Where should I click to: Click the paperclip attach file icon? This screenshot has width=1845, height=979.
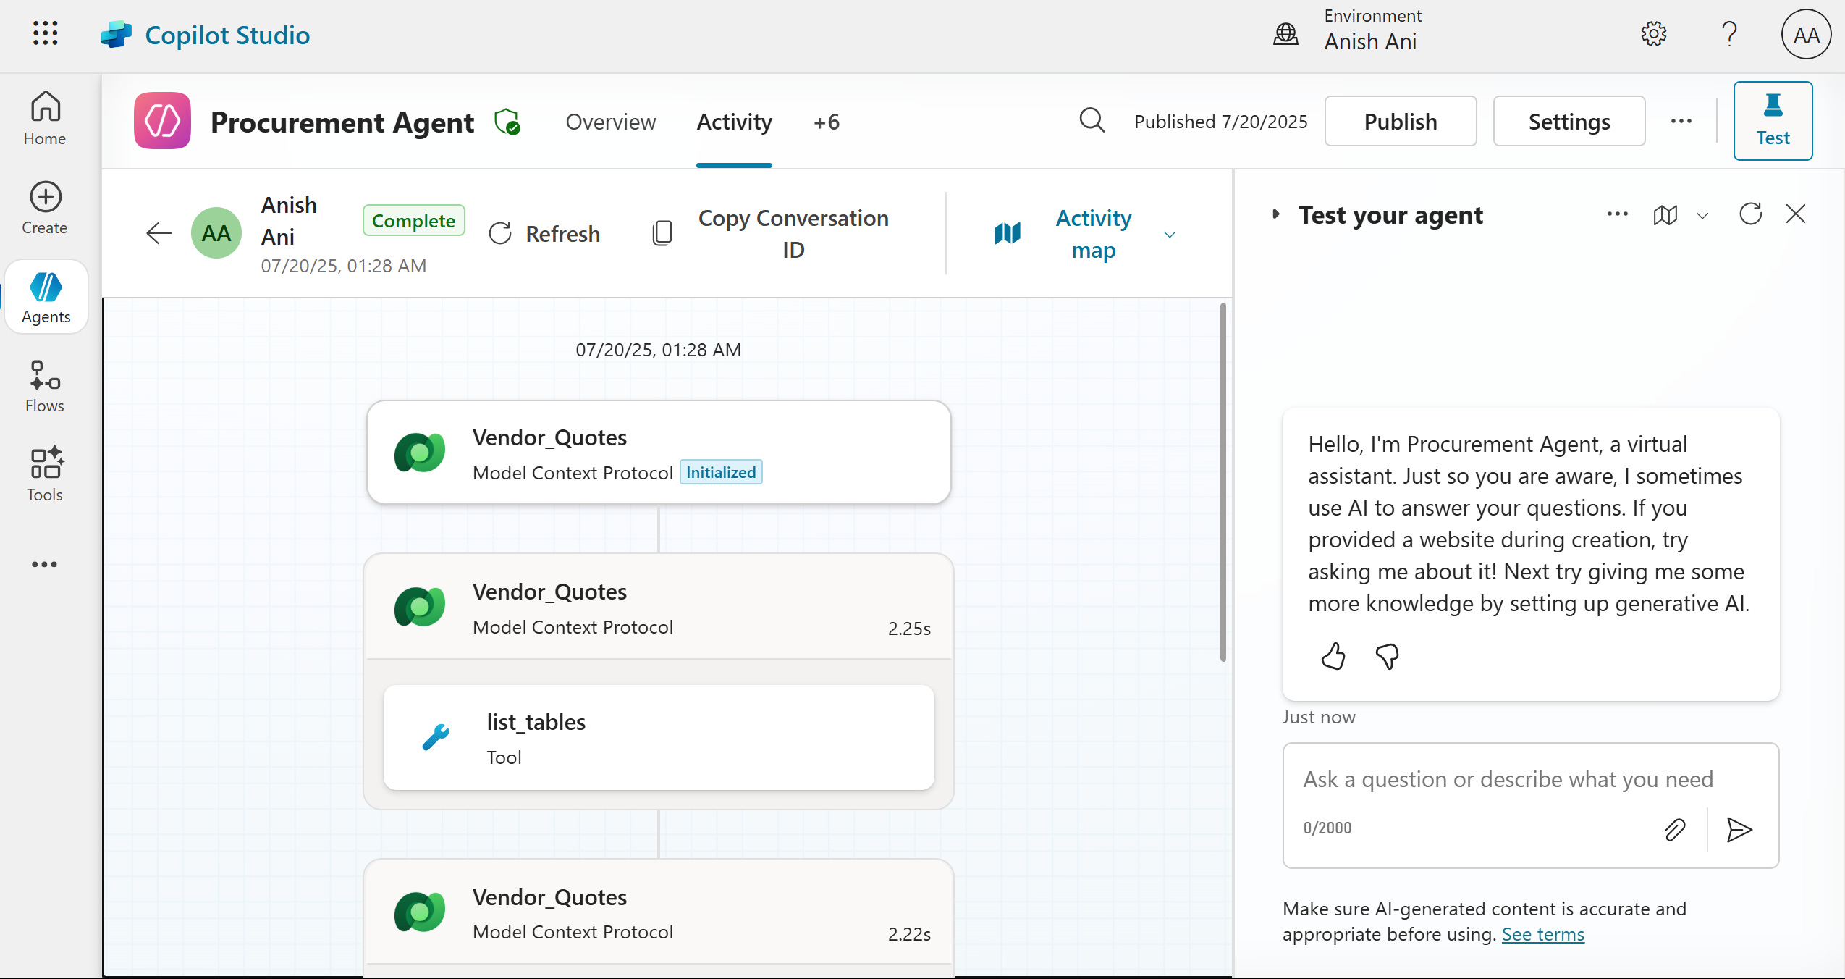[1675, 829]
